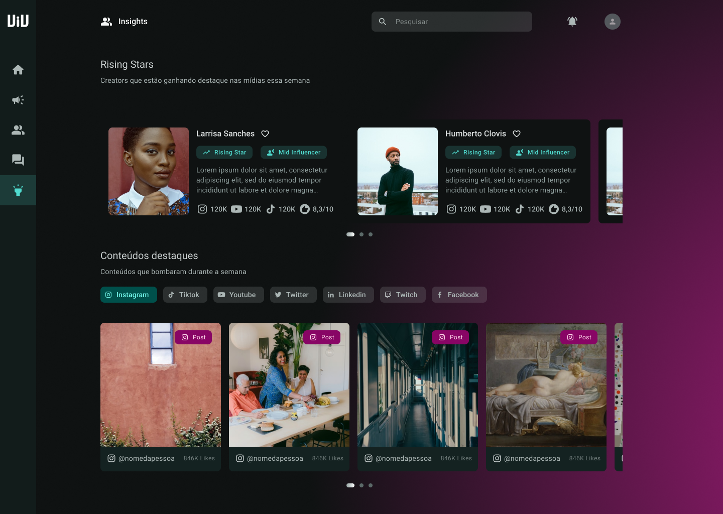Screen dimensions: 723x514
Task: Click Instagram icon under family dinner post
Action: (240, 458)
